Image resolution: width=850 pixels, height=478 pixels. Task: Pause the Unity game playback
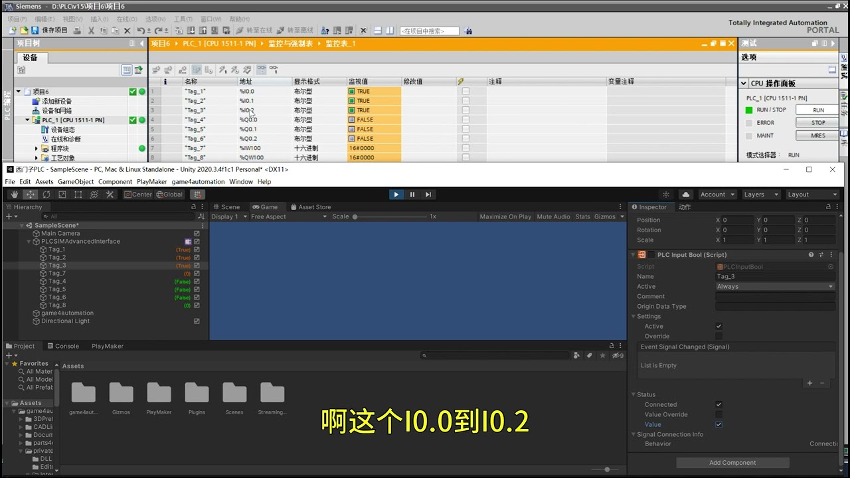click(412, 195)
